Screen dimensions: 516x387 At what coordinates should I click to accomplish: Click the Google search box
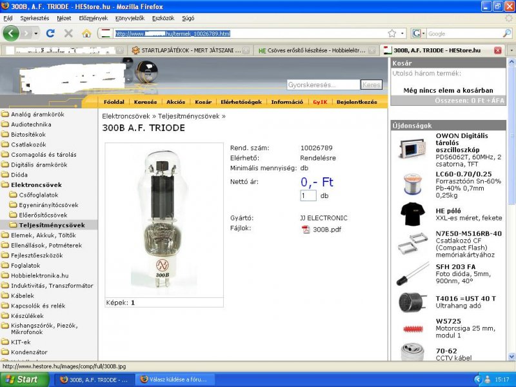coord(464,34)
